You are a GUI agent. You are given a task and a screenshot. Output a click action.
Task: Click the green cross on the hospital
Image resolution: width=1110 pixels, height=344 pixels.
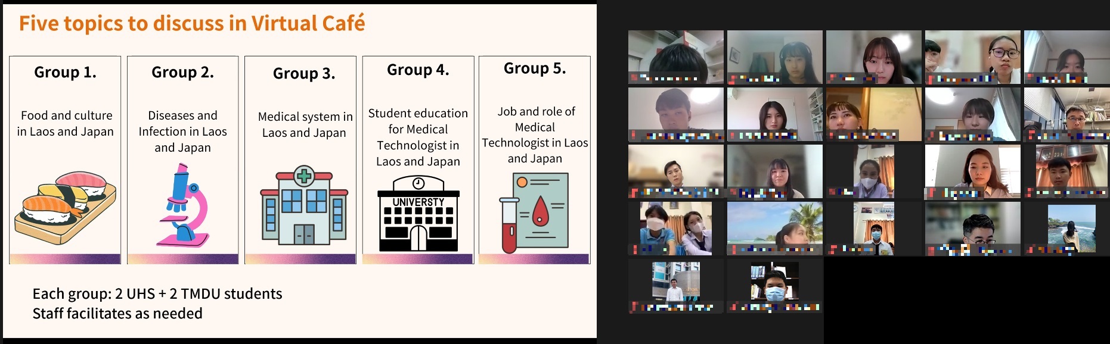click(x=304, y=176)
